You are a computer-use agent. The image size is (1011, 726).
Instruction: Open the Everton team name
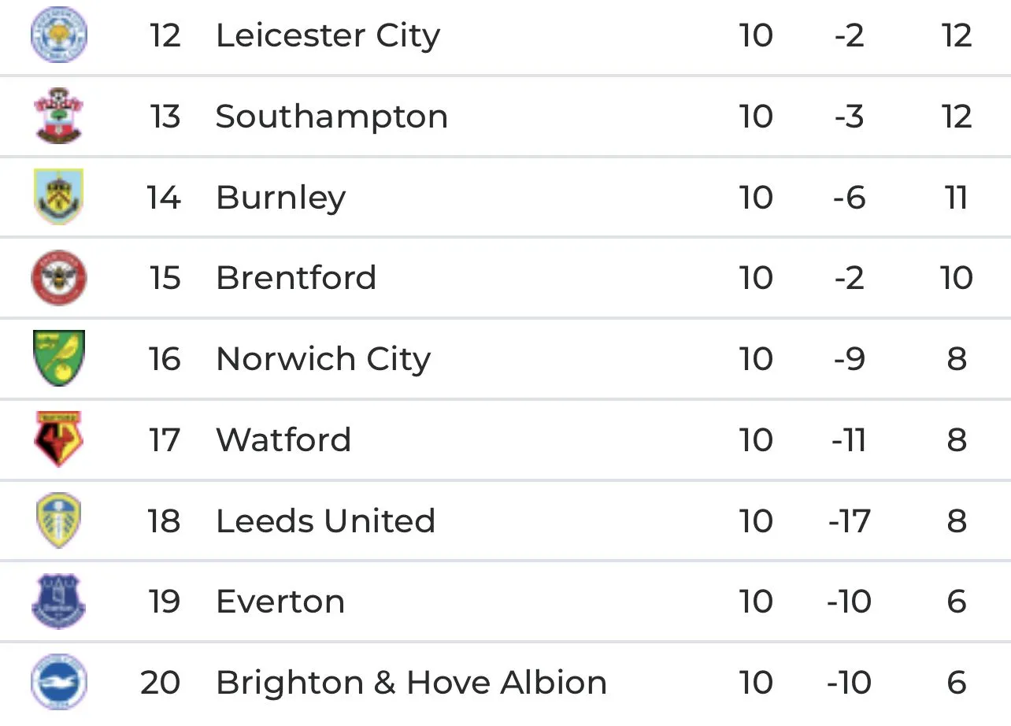280,602
